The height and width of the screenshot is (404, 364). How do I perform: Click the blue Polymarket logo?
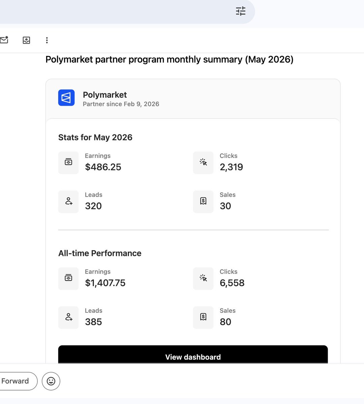(x=66, y=98)
